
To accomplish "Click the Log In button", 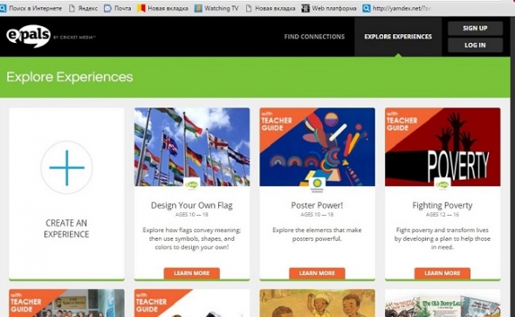I will (x=475, y=45).
